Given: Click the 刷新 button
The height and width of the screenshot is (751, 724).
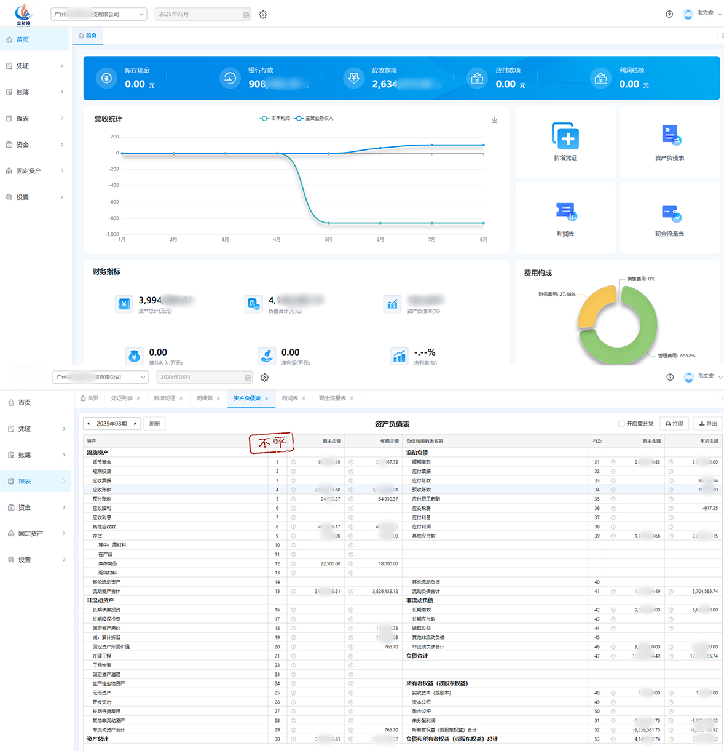Looking at the screenshot, I should (155, 424).
